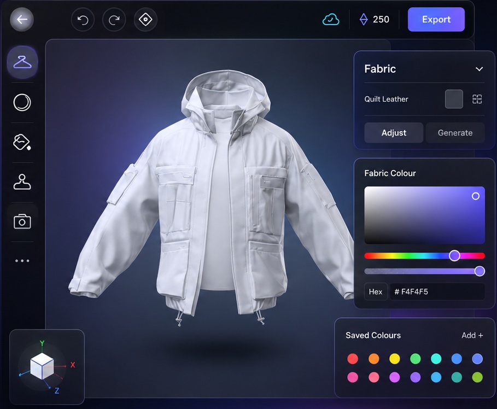The image size is (497, 409).
Task: Select the violet saved colour in bottom row
Action: point(415,377)
